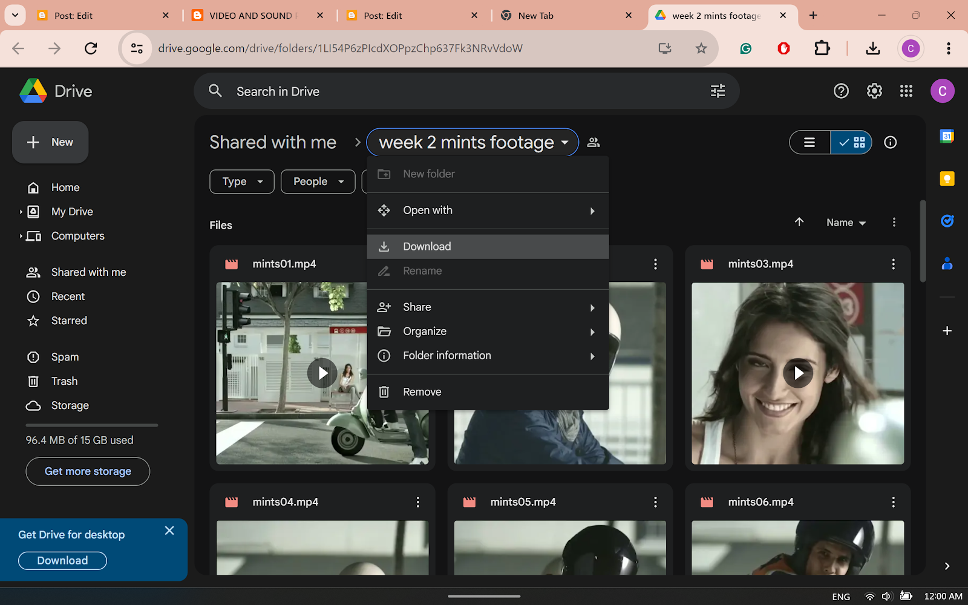Click the storage usage progress bar
Screen dimensions: 968x605
pyautogui.click(x=92, y=425)
